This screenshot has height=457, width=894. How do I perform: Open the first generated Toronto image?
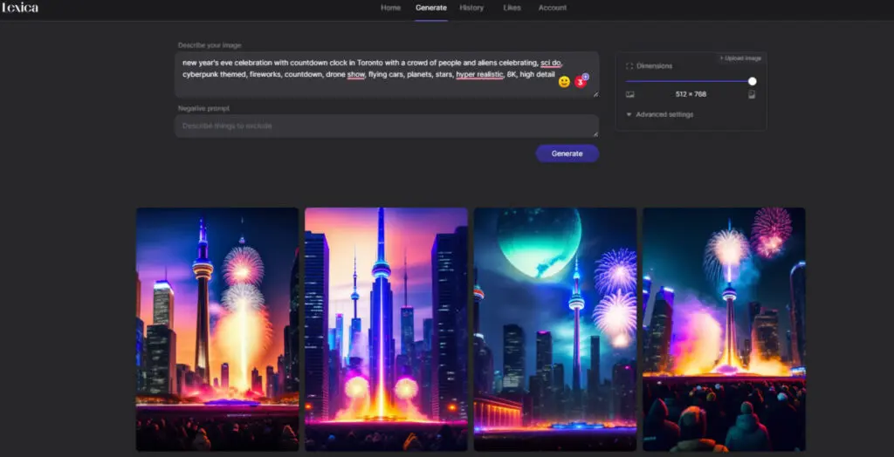pyautogui.click(x=217, y=329)
